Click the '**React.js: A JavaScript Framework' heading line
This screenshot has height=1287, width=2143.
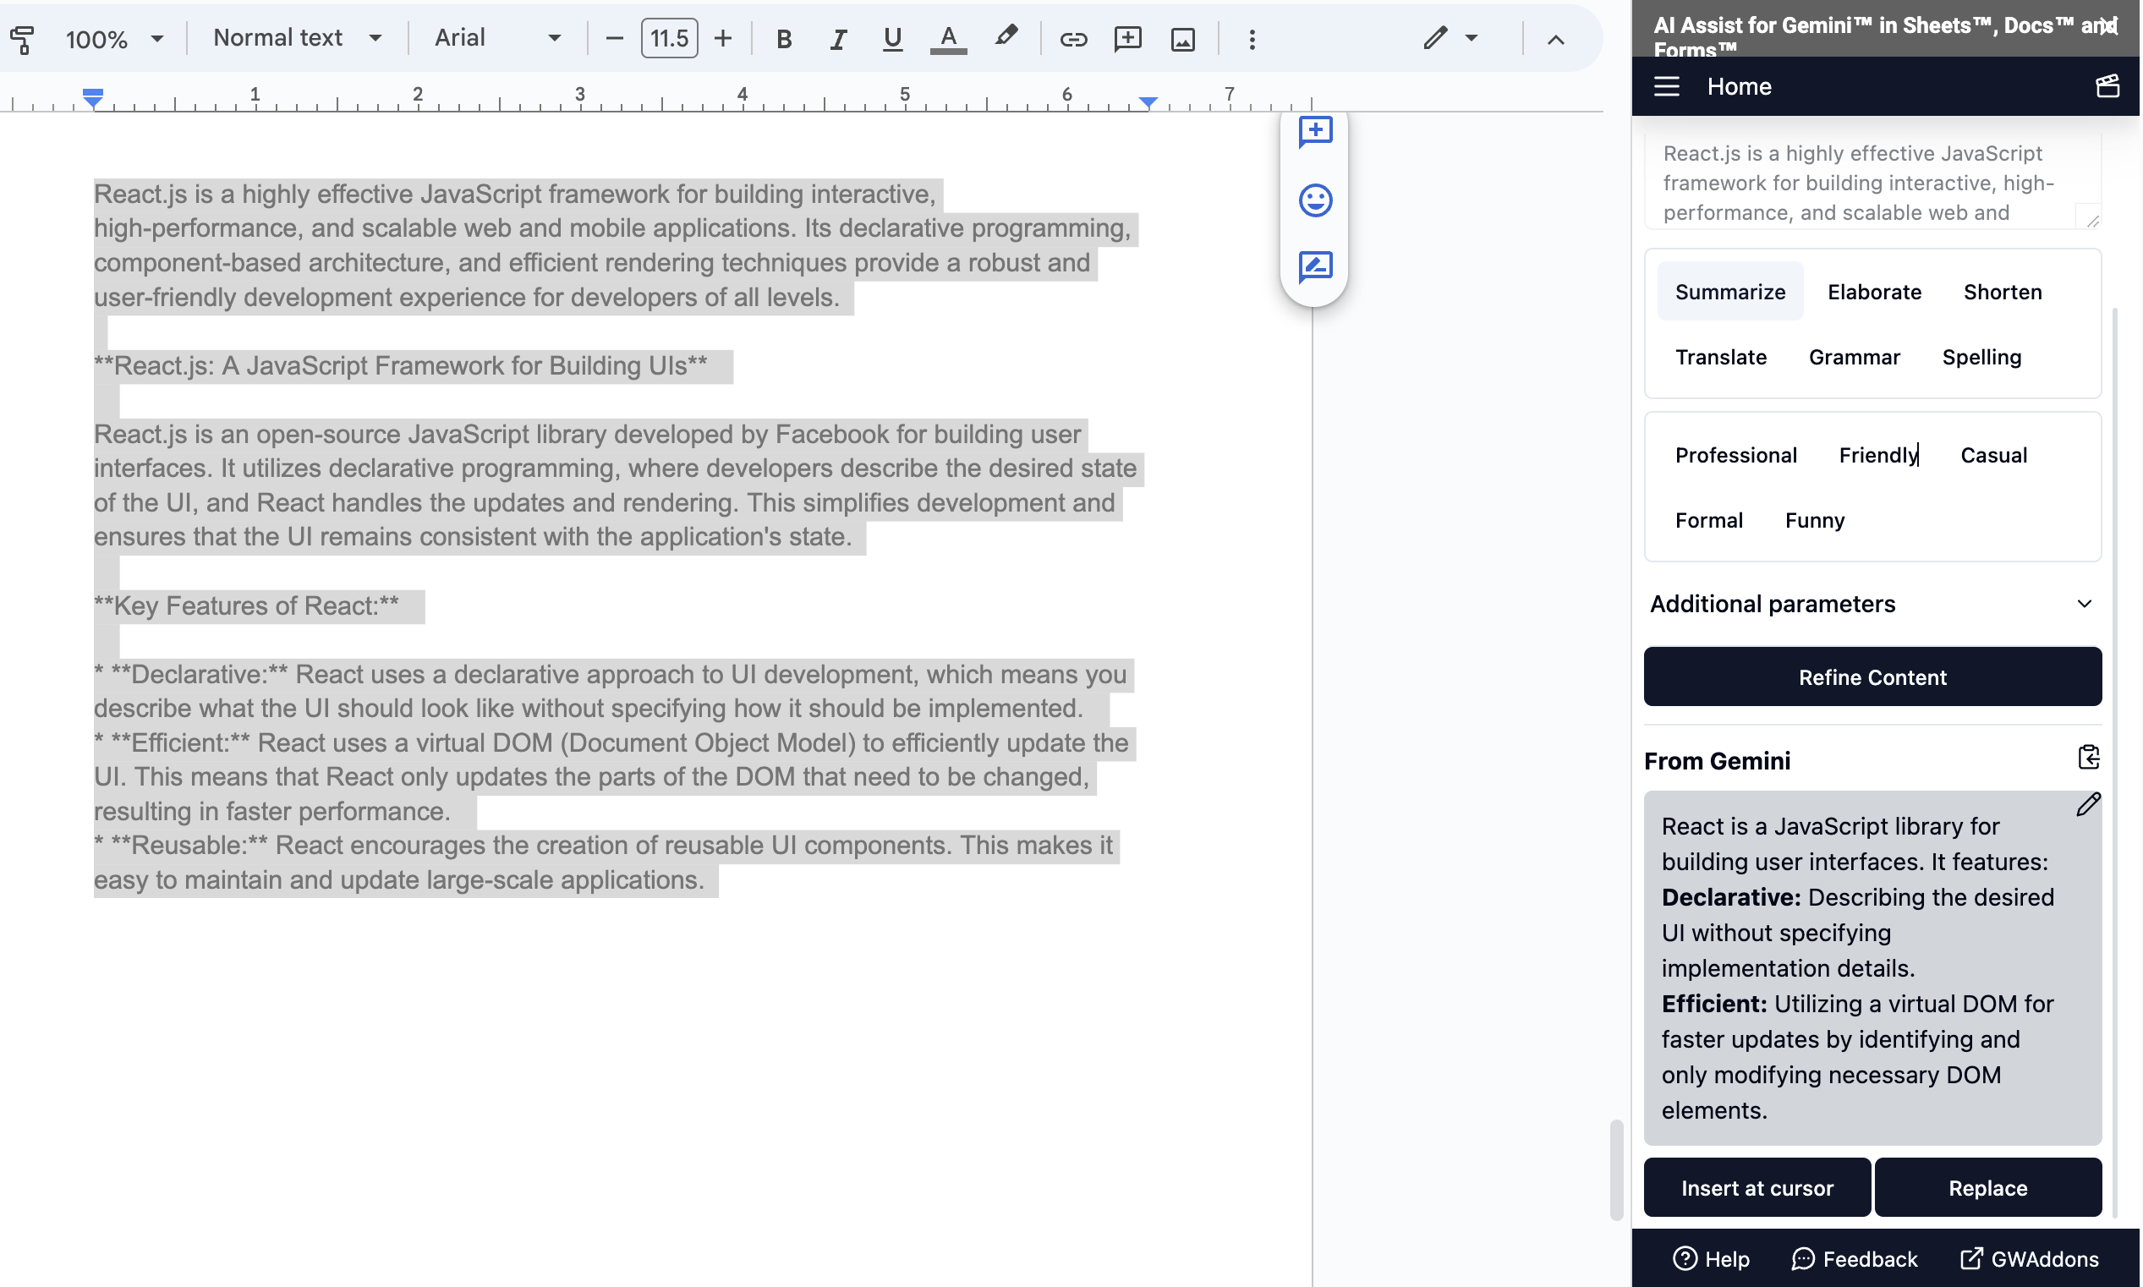401,366
